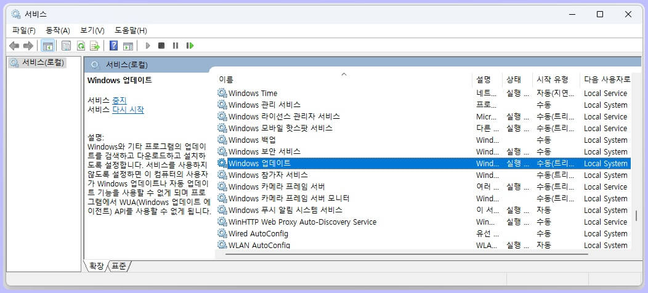648x293 pixels.
Task: Toggle the Show/Hide Action Pane icon
Action: (x=128, y=46)
